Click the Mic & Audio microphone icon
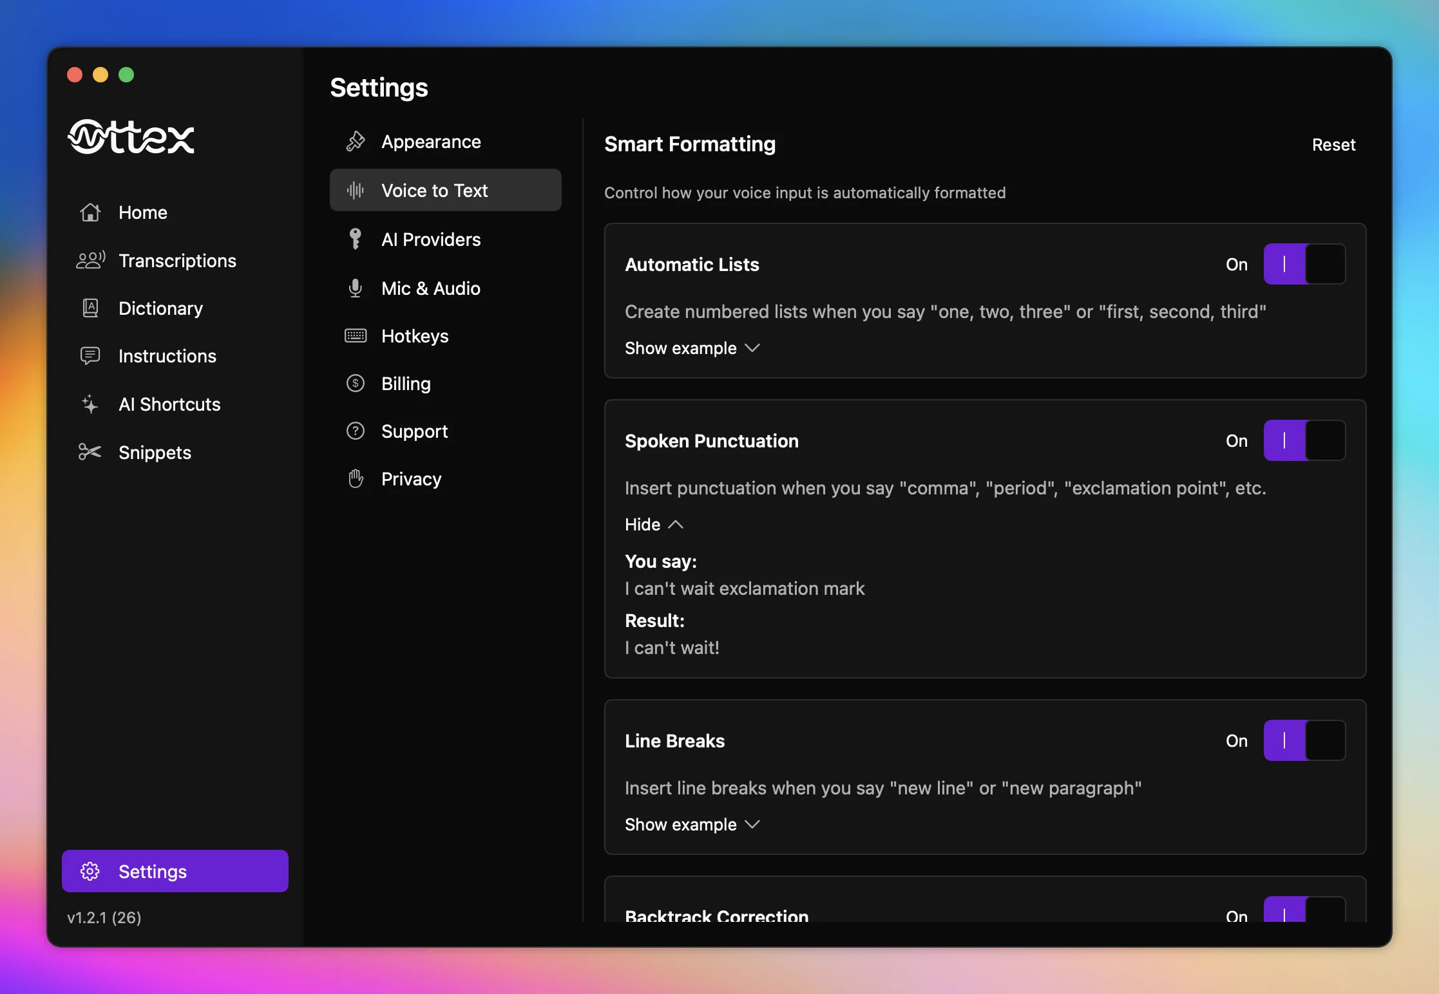Viewport: 1439px width, 994px height. 355,288
